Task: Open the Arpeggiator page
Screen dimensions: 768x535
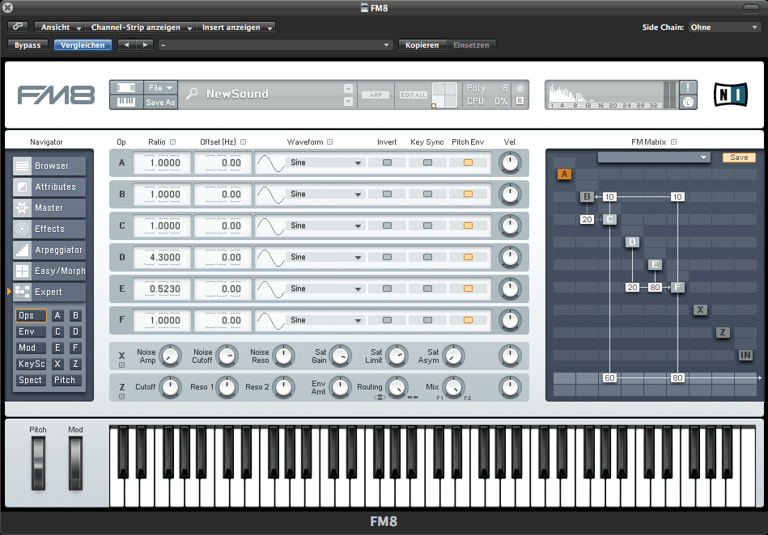Action: pos(48,250)
